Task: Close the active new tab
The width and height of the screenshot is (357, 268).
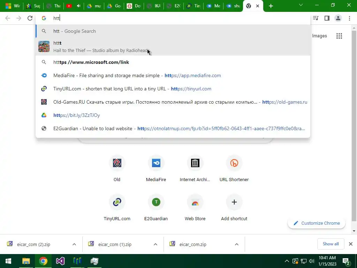Action: 258,6
